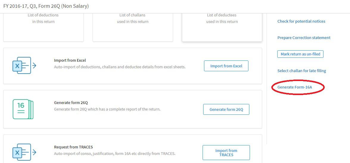Click the Import from Excel button
The image size is (350, 163).
click(x=226, y=66)
